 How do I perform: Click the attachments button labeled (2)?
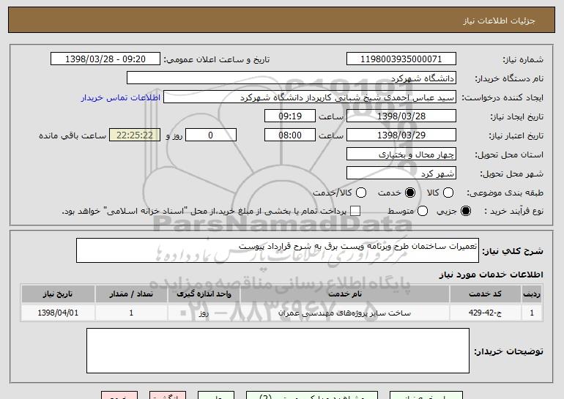point(312,395)
